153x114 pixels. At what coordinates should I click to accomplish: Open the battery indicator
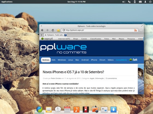[x=135, y=2]
